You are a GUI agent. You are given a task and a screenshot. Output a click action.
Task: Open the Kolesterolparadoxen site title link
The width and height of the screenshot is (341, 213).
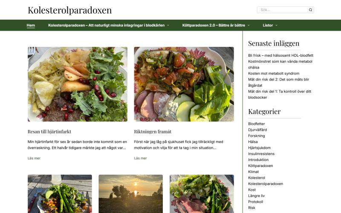point(69,10)
